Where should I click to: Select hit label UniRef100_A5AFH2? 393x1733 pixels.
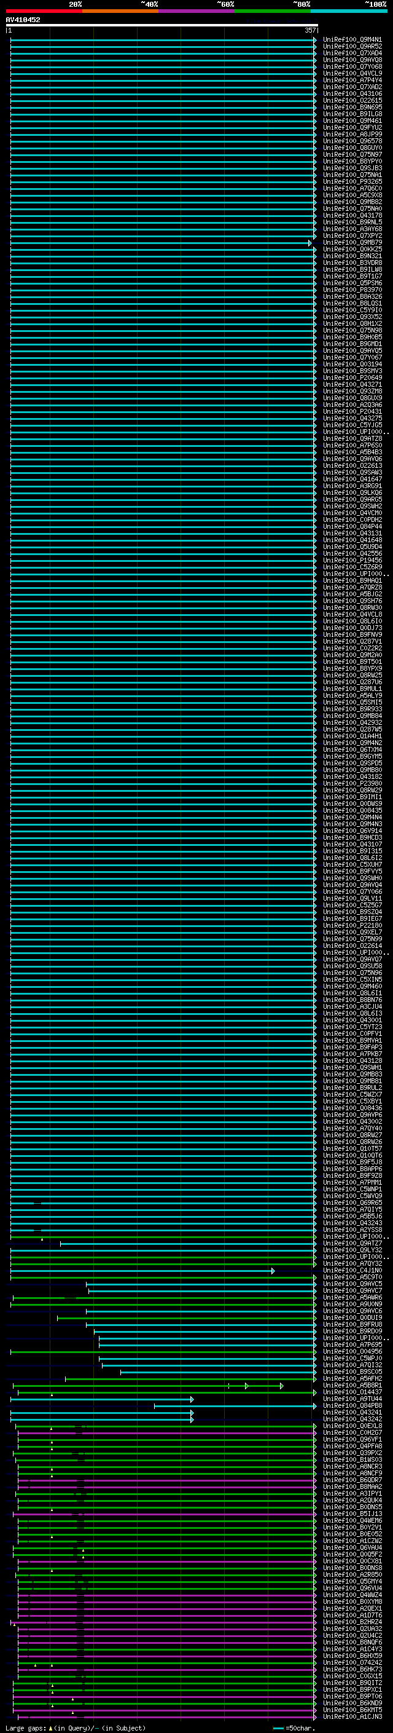tap(352, 1378)
